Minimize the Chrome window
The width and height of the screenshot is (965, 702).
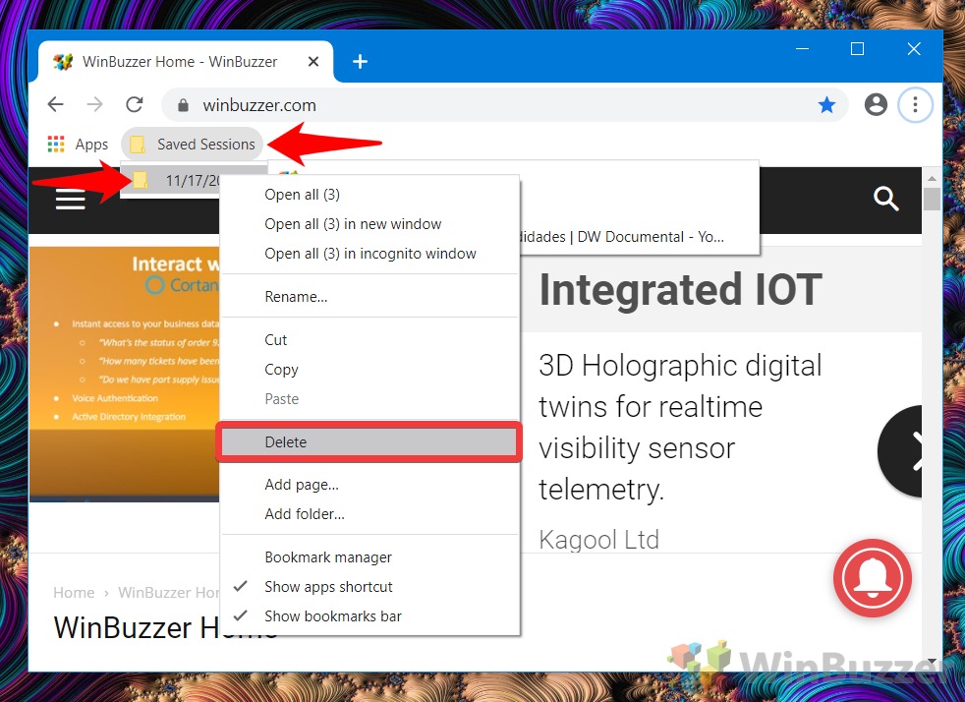tap(802, 48)
